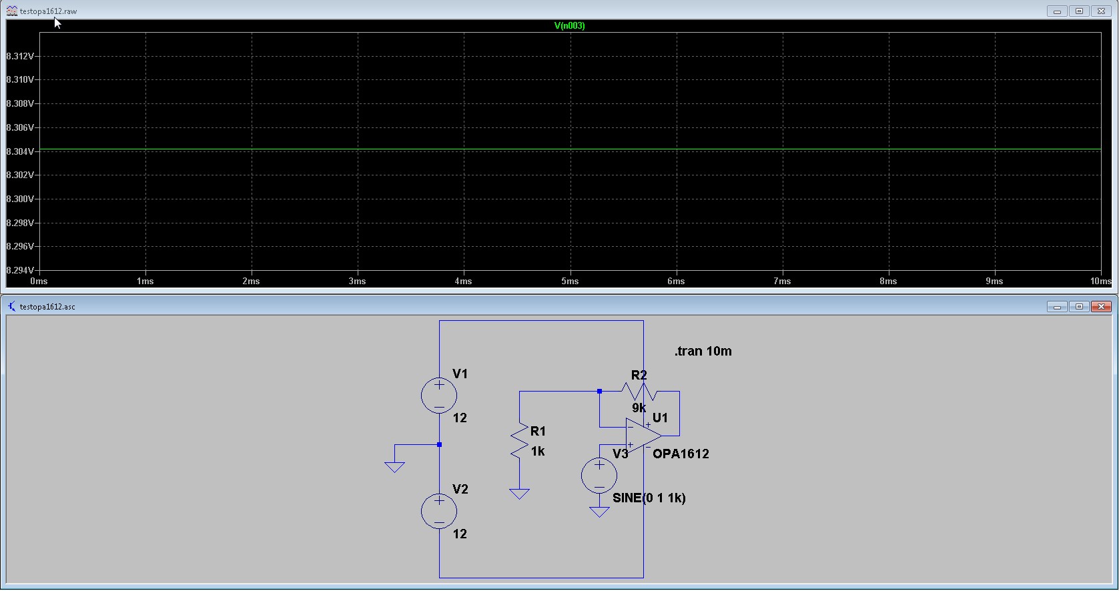Select the R2 resistor symbol
Screen dimensions: 1119x591
coord(639,391)
